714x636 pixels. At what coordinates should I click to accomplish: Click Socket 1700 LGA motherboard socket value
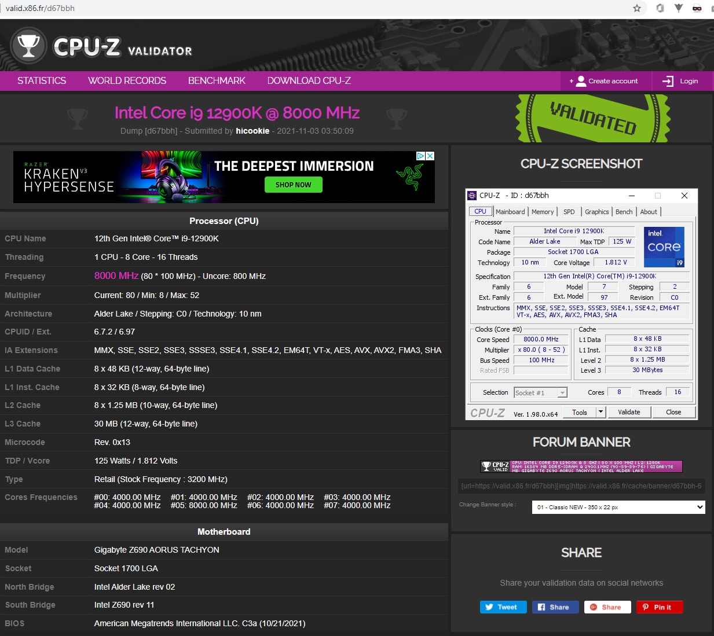point(126,569)
